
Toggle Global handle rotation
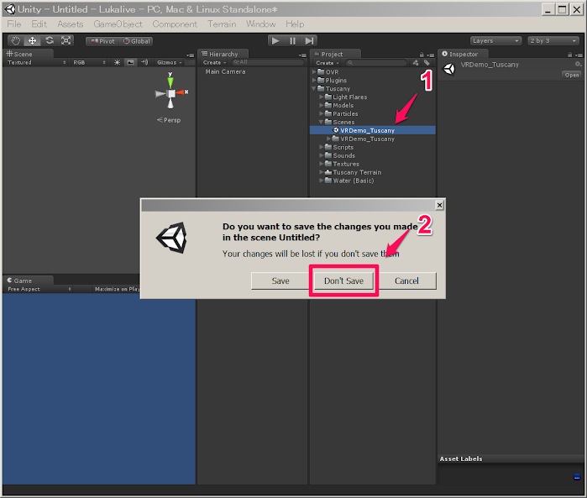coord(136,41)
